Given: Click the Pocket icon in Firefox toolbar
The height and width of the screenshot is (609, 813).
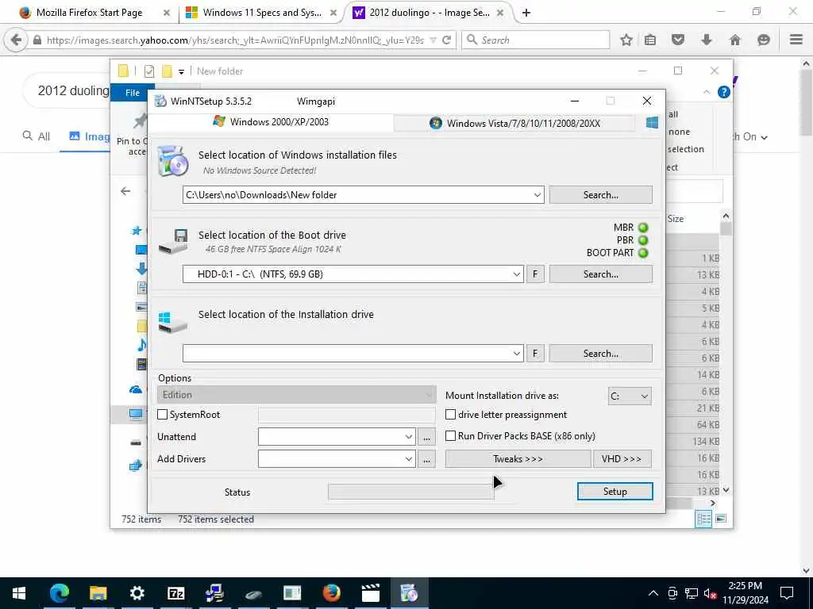Looking at the screenshot, I should [678, 40].
